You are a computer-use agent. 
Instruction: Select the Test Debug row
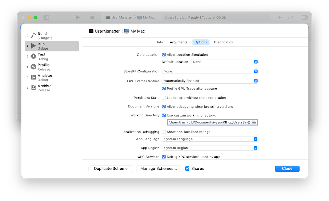pyautogui.click(x=52, y=56)
